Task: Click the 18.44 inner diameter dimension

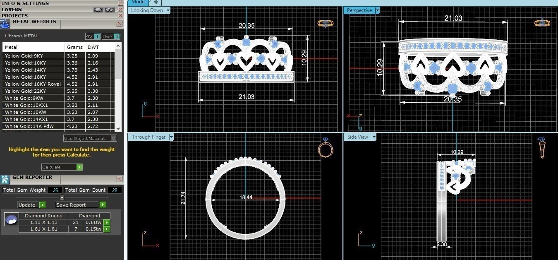Action: click(246, 197)
